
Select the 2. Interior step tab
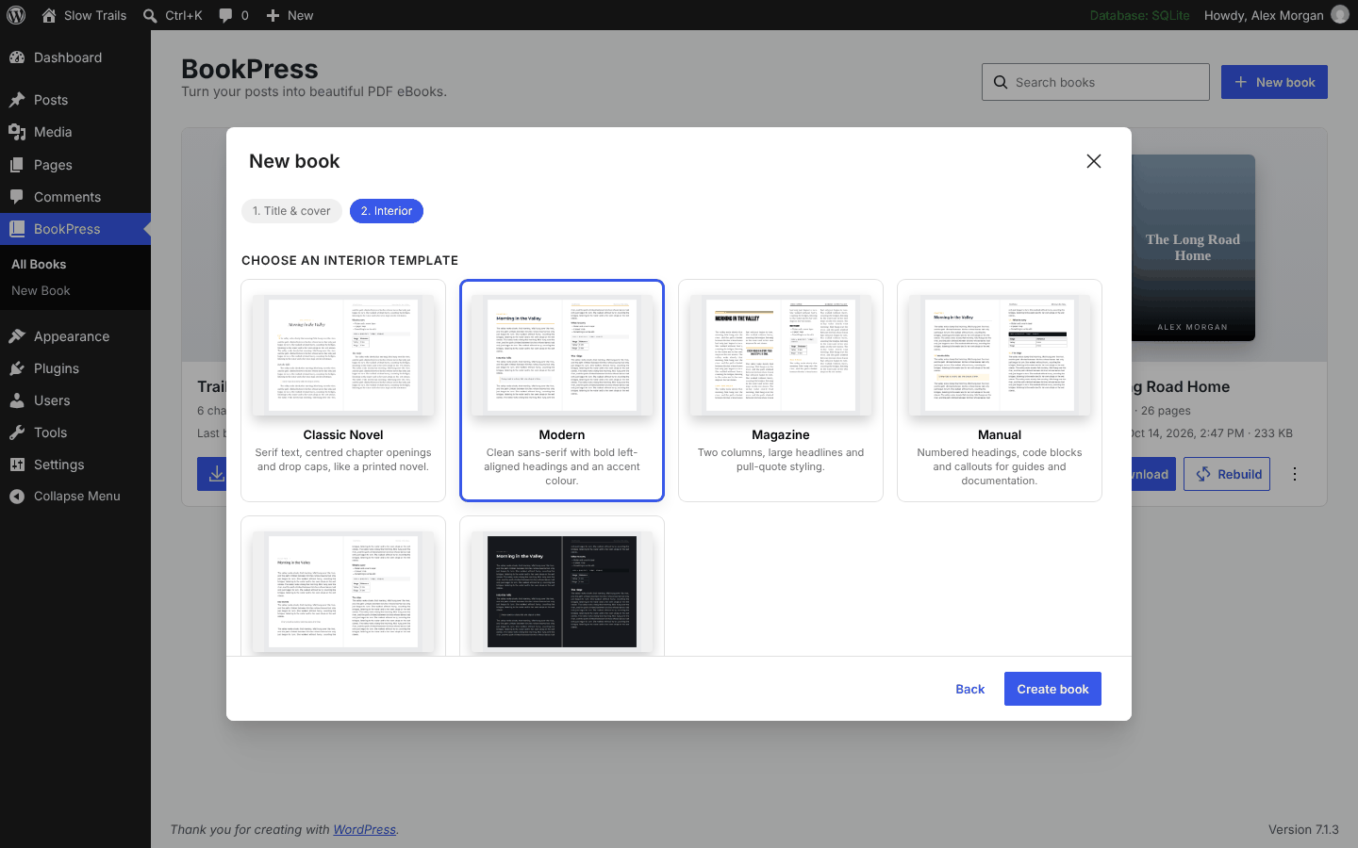[387, 211]
